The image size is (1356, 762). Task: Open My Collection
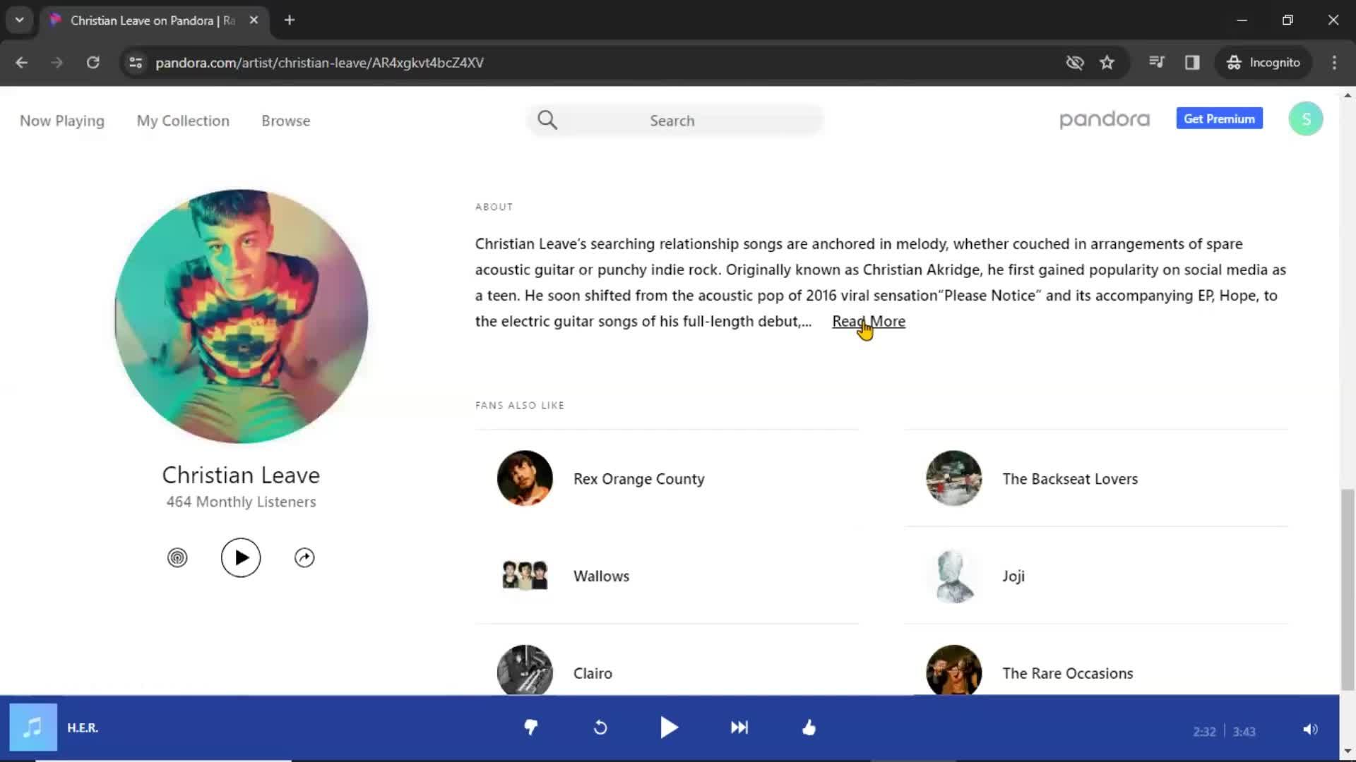tap(183, 121)
